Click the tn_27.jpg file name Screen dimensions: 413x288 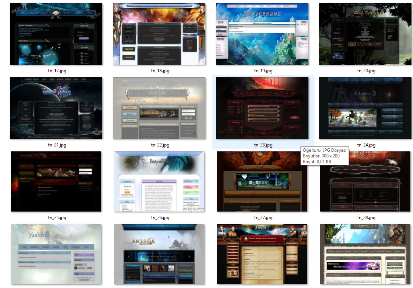pos(263,218)
